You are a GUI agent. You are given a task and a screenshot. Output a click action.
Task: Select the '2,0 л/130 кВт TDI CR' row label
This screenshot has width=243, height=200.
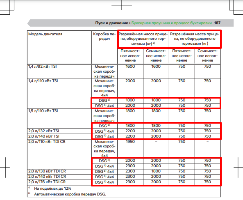click(x=47, y=171)
